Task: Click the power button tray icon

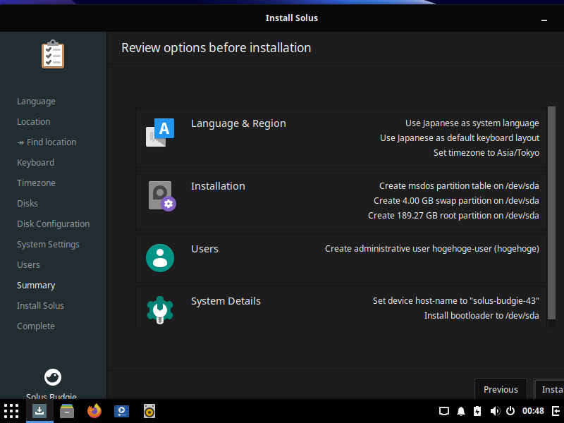Action: pyautogui.click(x=510, y=411)
